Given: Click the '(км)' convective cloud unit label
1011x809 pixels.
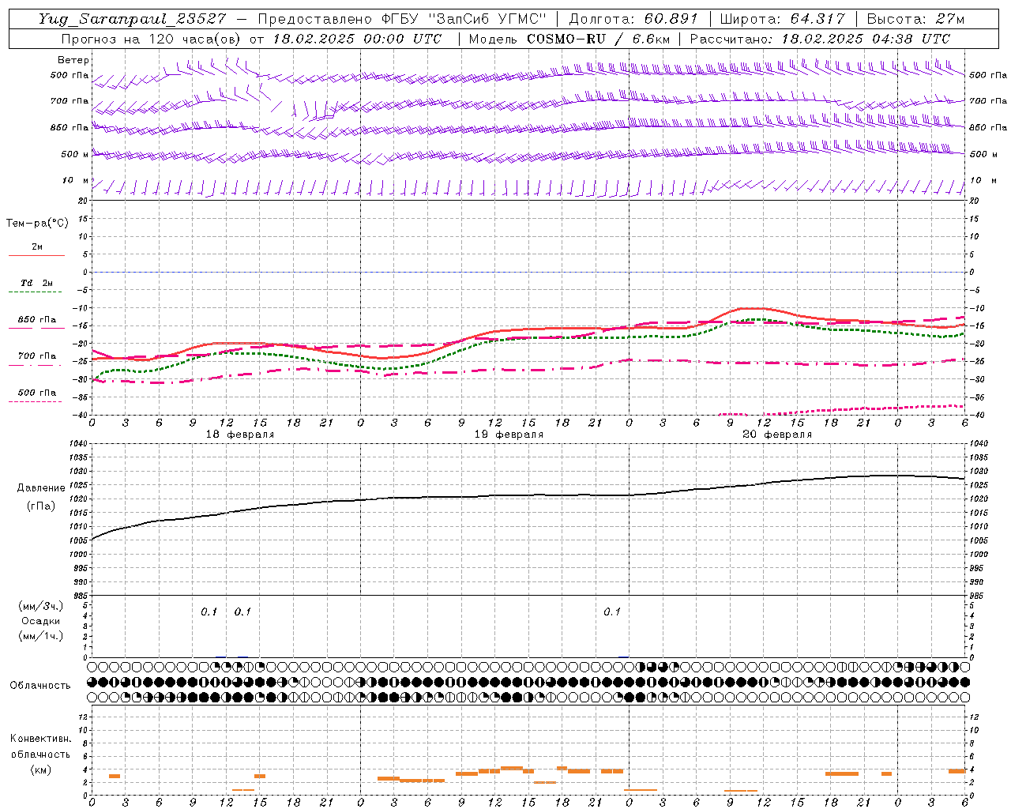Looking at the screenshot, I should click(x=40, y=769).
